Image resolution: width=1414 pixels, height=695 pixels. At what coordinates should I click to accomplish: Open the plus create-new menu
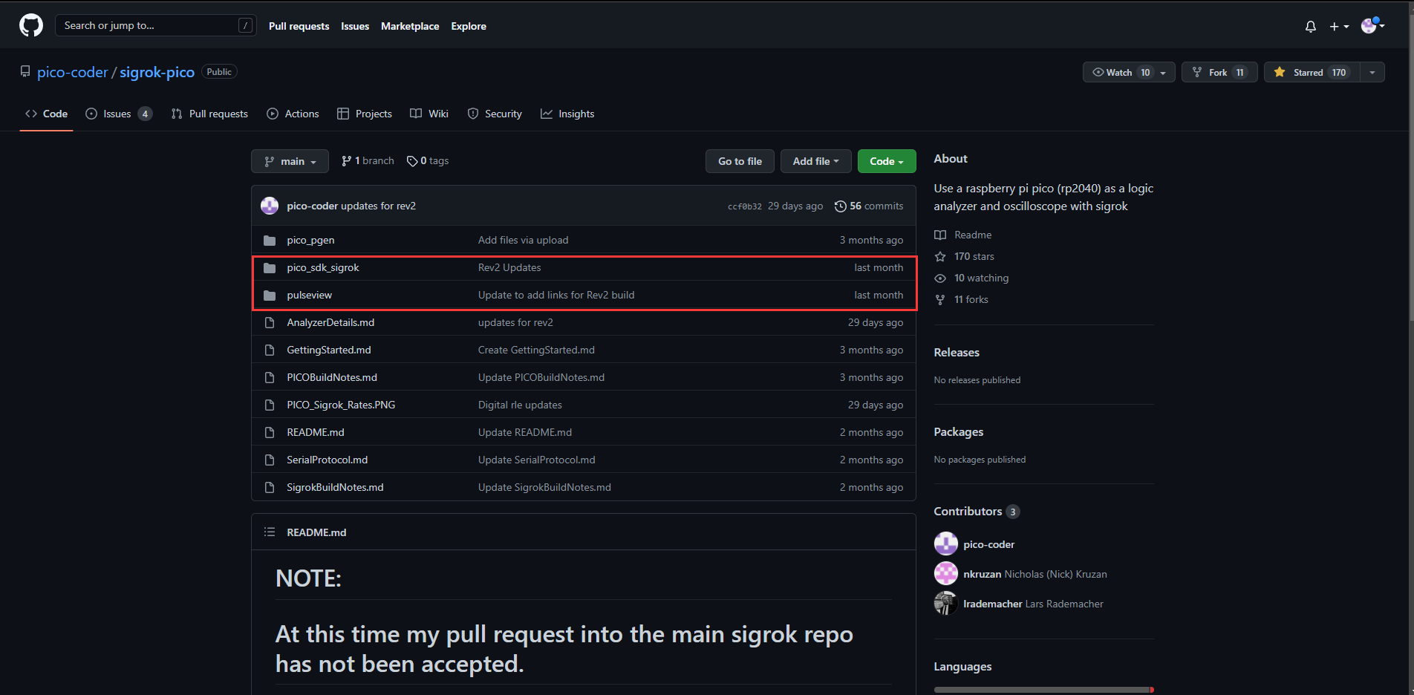(1339, 27)
